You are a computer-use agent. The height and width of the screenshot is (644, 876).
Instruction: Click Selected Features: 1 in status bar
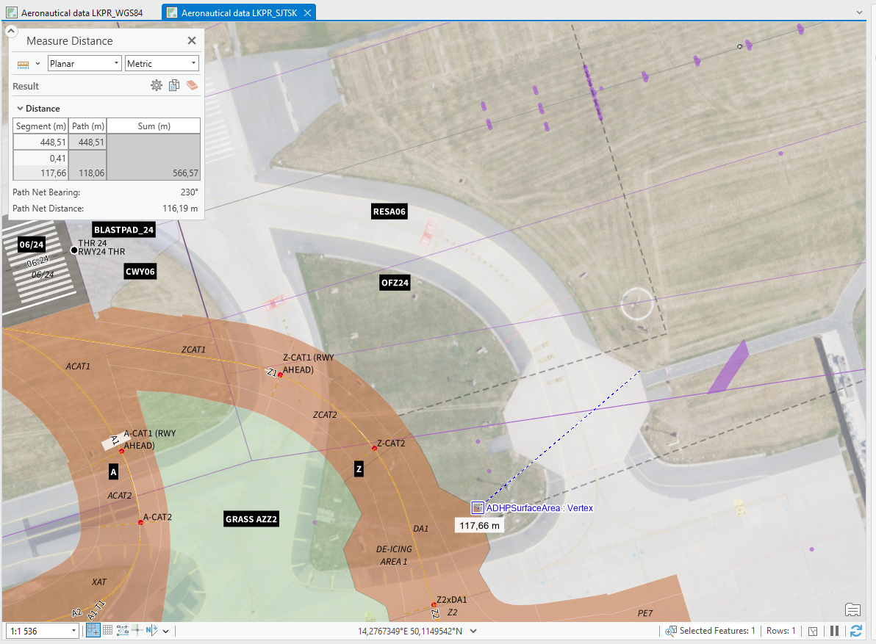(x=717, y=631)
